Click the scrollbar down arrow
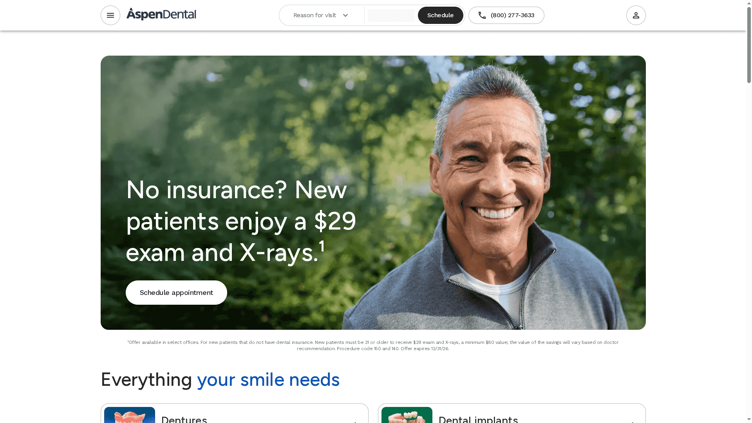The width and height of the screenshot is (752, 423). coord(749,420)
